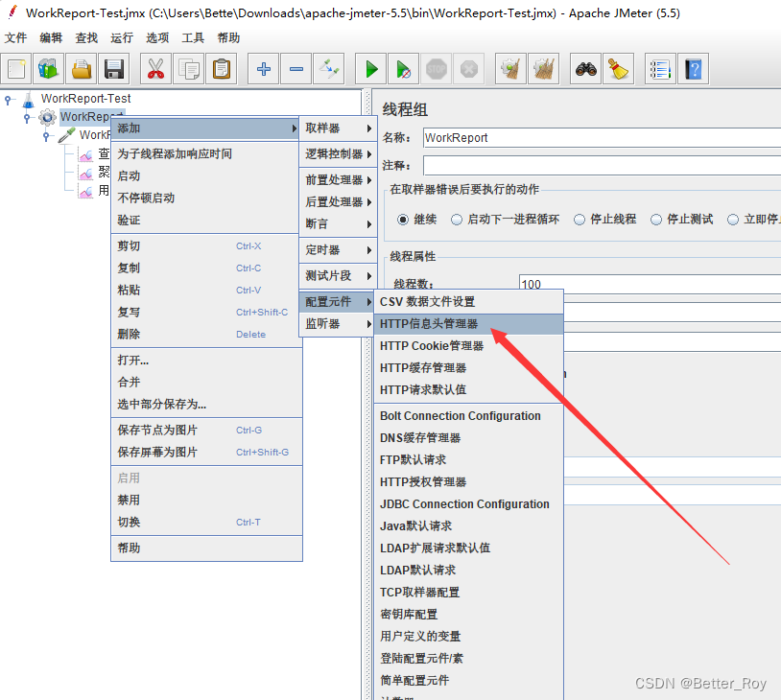Click the Clear results broom icon
781x700 pixels.
point(510,69)
